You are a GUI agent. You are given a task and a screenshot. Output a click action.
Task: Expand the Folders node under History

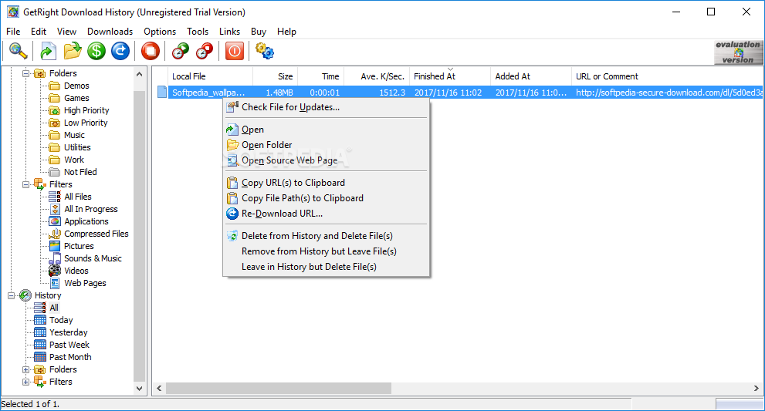(x=25, y=369)
